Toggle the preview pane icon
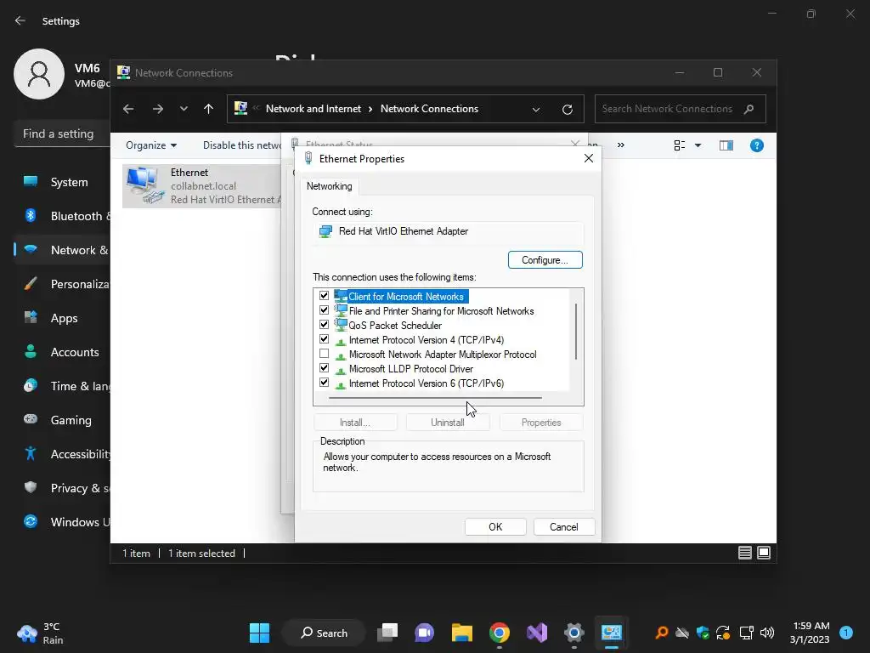The width and height of the screenshot is (870, 653). pyautogui.click(x=726, y=145)
